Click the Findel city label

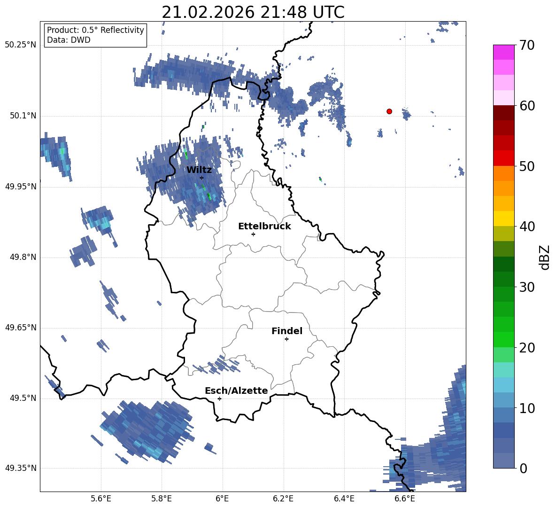[287, 331]
